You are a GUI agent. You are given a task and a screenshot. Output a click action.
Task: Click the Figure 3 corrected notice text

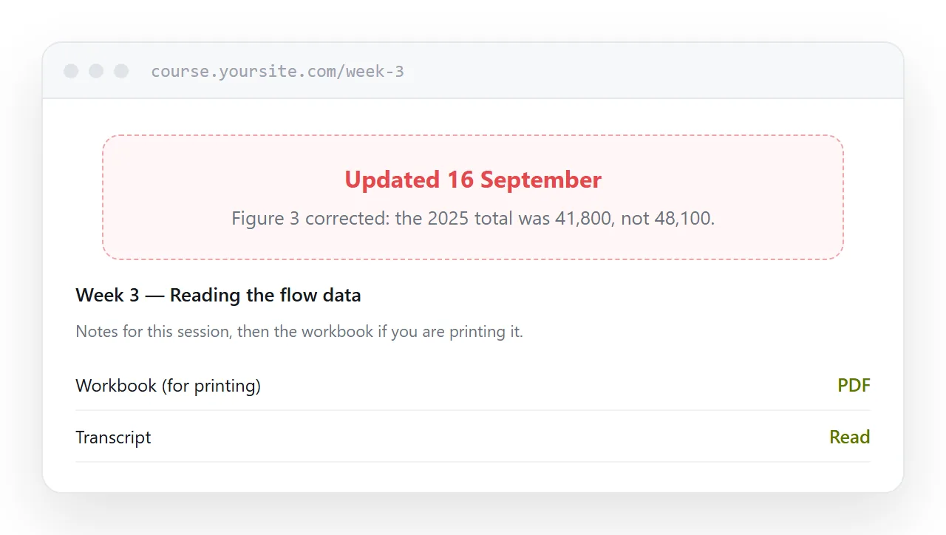pyautogui.click(x=473, y=219)
